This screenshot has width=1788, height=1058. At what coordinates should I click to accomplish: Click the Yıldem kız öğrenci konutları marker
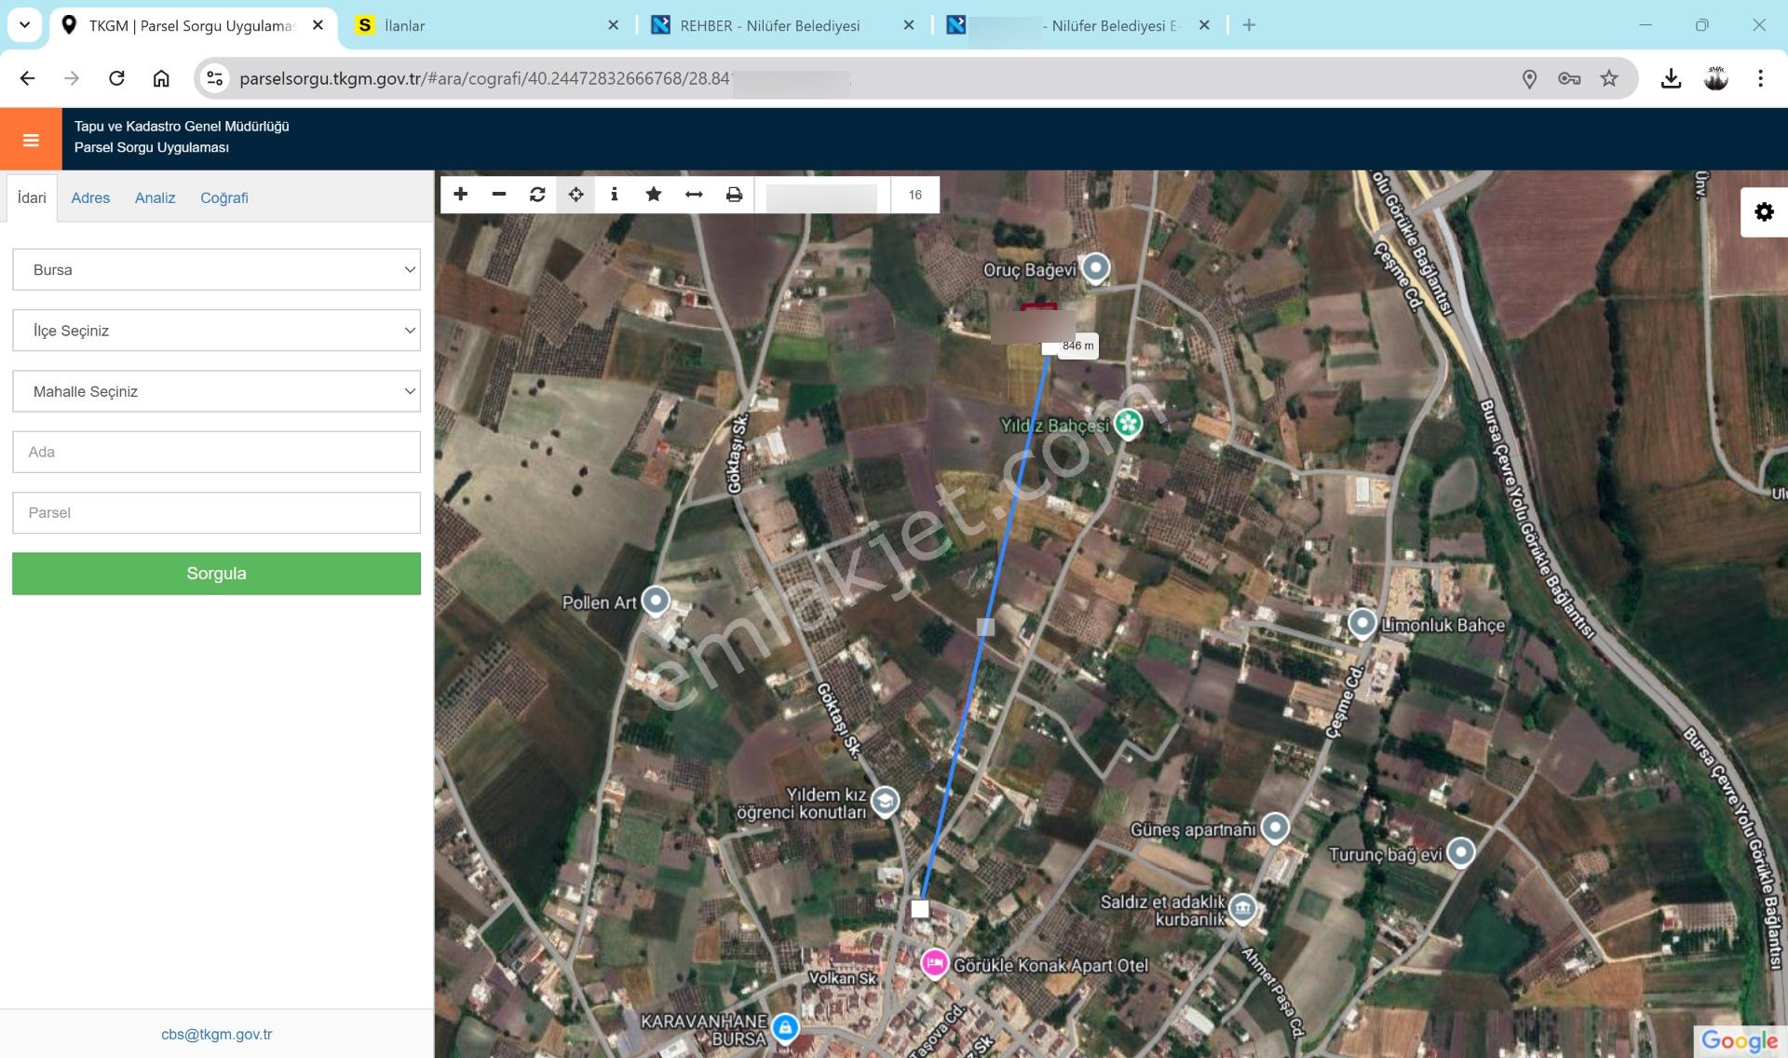[885, 801]
